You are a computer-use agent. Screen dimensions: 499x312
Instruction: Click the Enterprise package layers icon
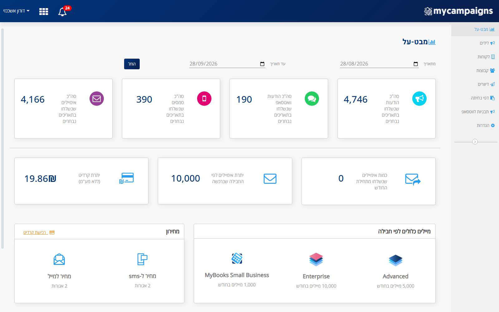(316, 259)
